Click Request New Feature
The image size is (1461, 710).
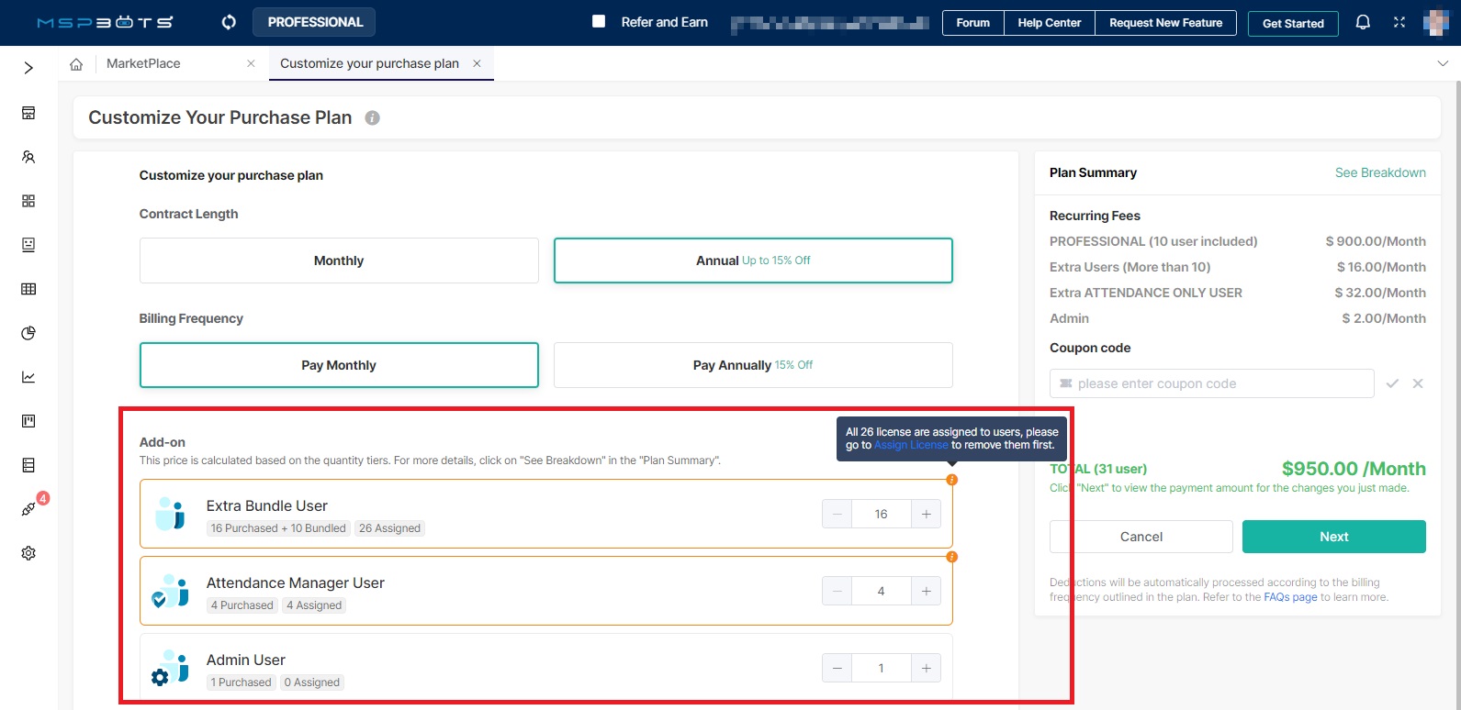click(1165, 23)
